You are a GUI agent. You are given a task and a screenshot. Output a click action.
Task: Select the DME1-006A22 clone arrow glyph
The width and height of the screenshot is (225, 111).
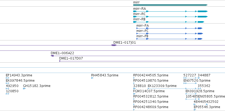click(x=52, y=56)
